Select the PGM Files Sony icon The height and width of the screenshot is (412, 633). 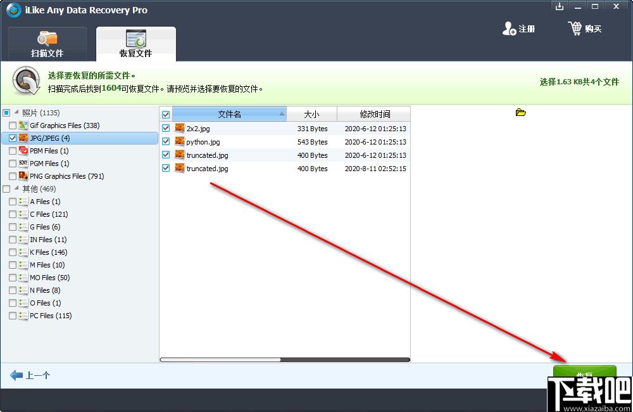tap(23, 163)
